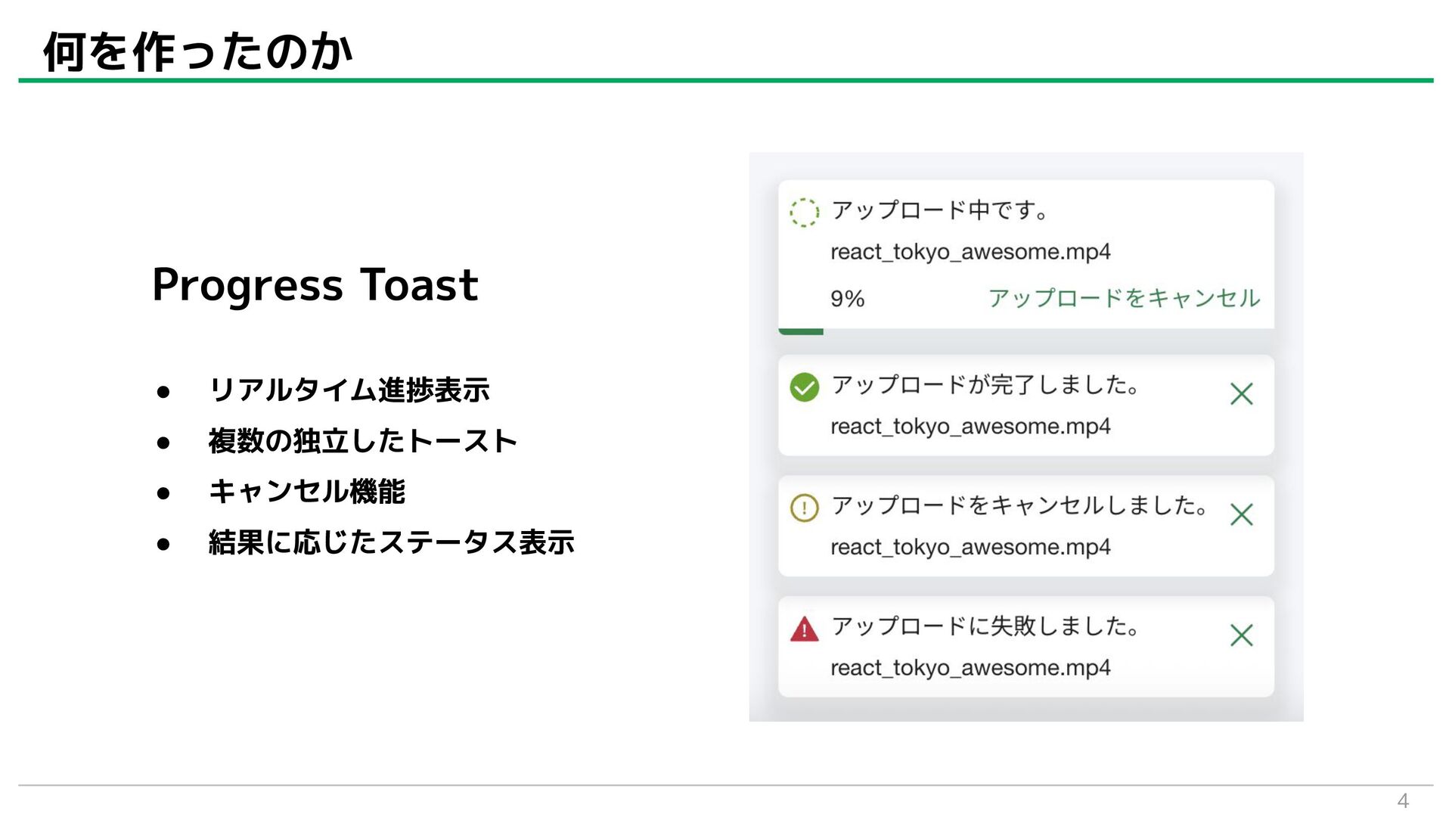Click the filename in the uploading toast

point(970,252)
